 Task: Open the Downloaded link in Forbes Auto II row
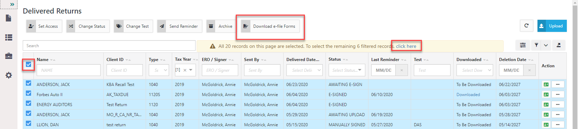click(468, 94)
